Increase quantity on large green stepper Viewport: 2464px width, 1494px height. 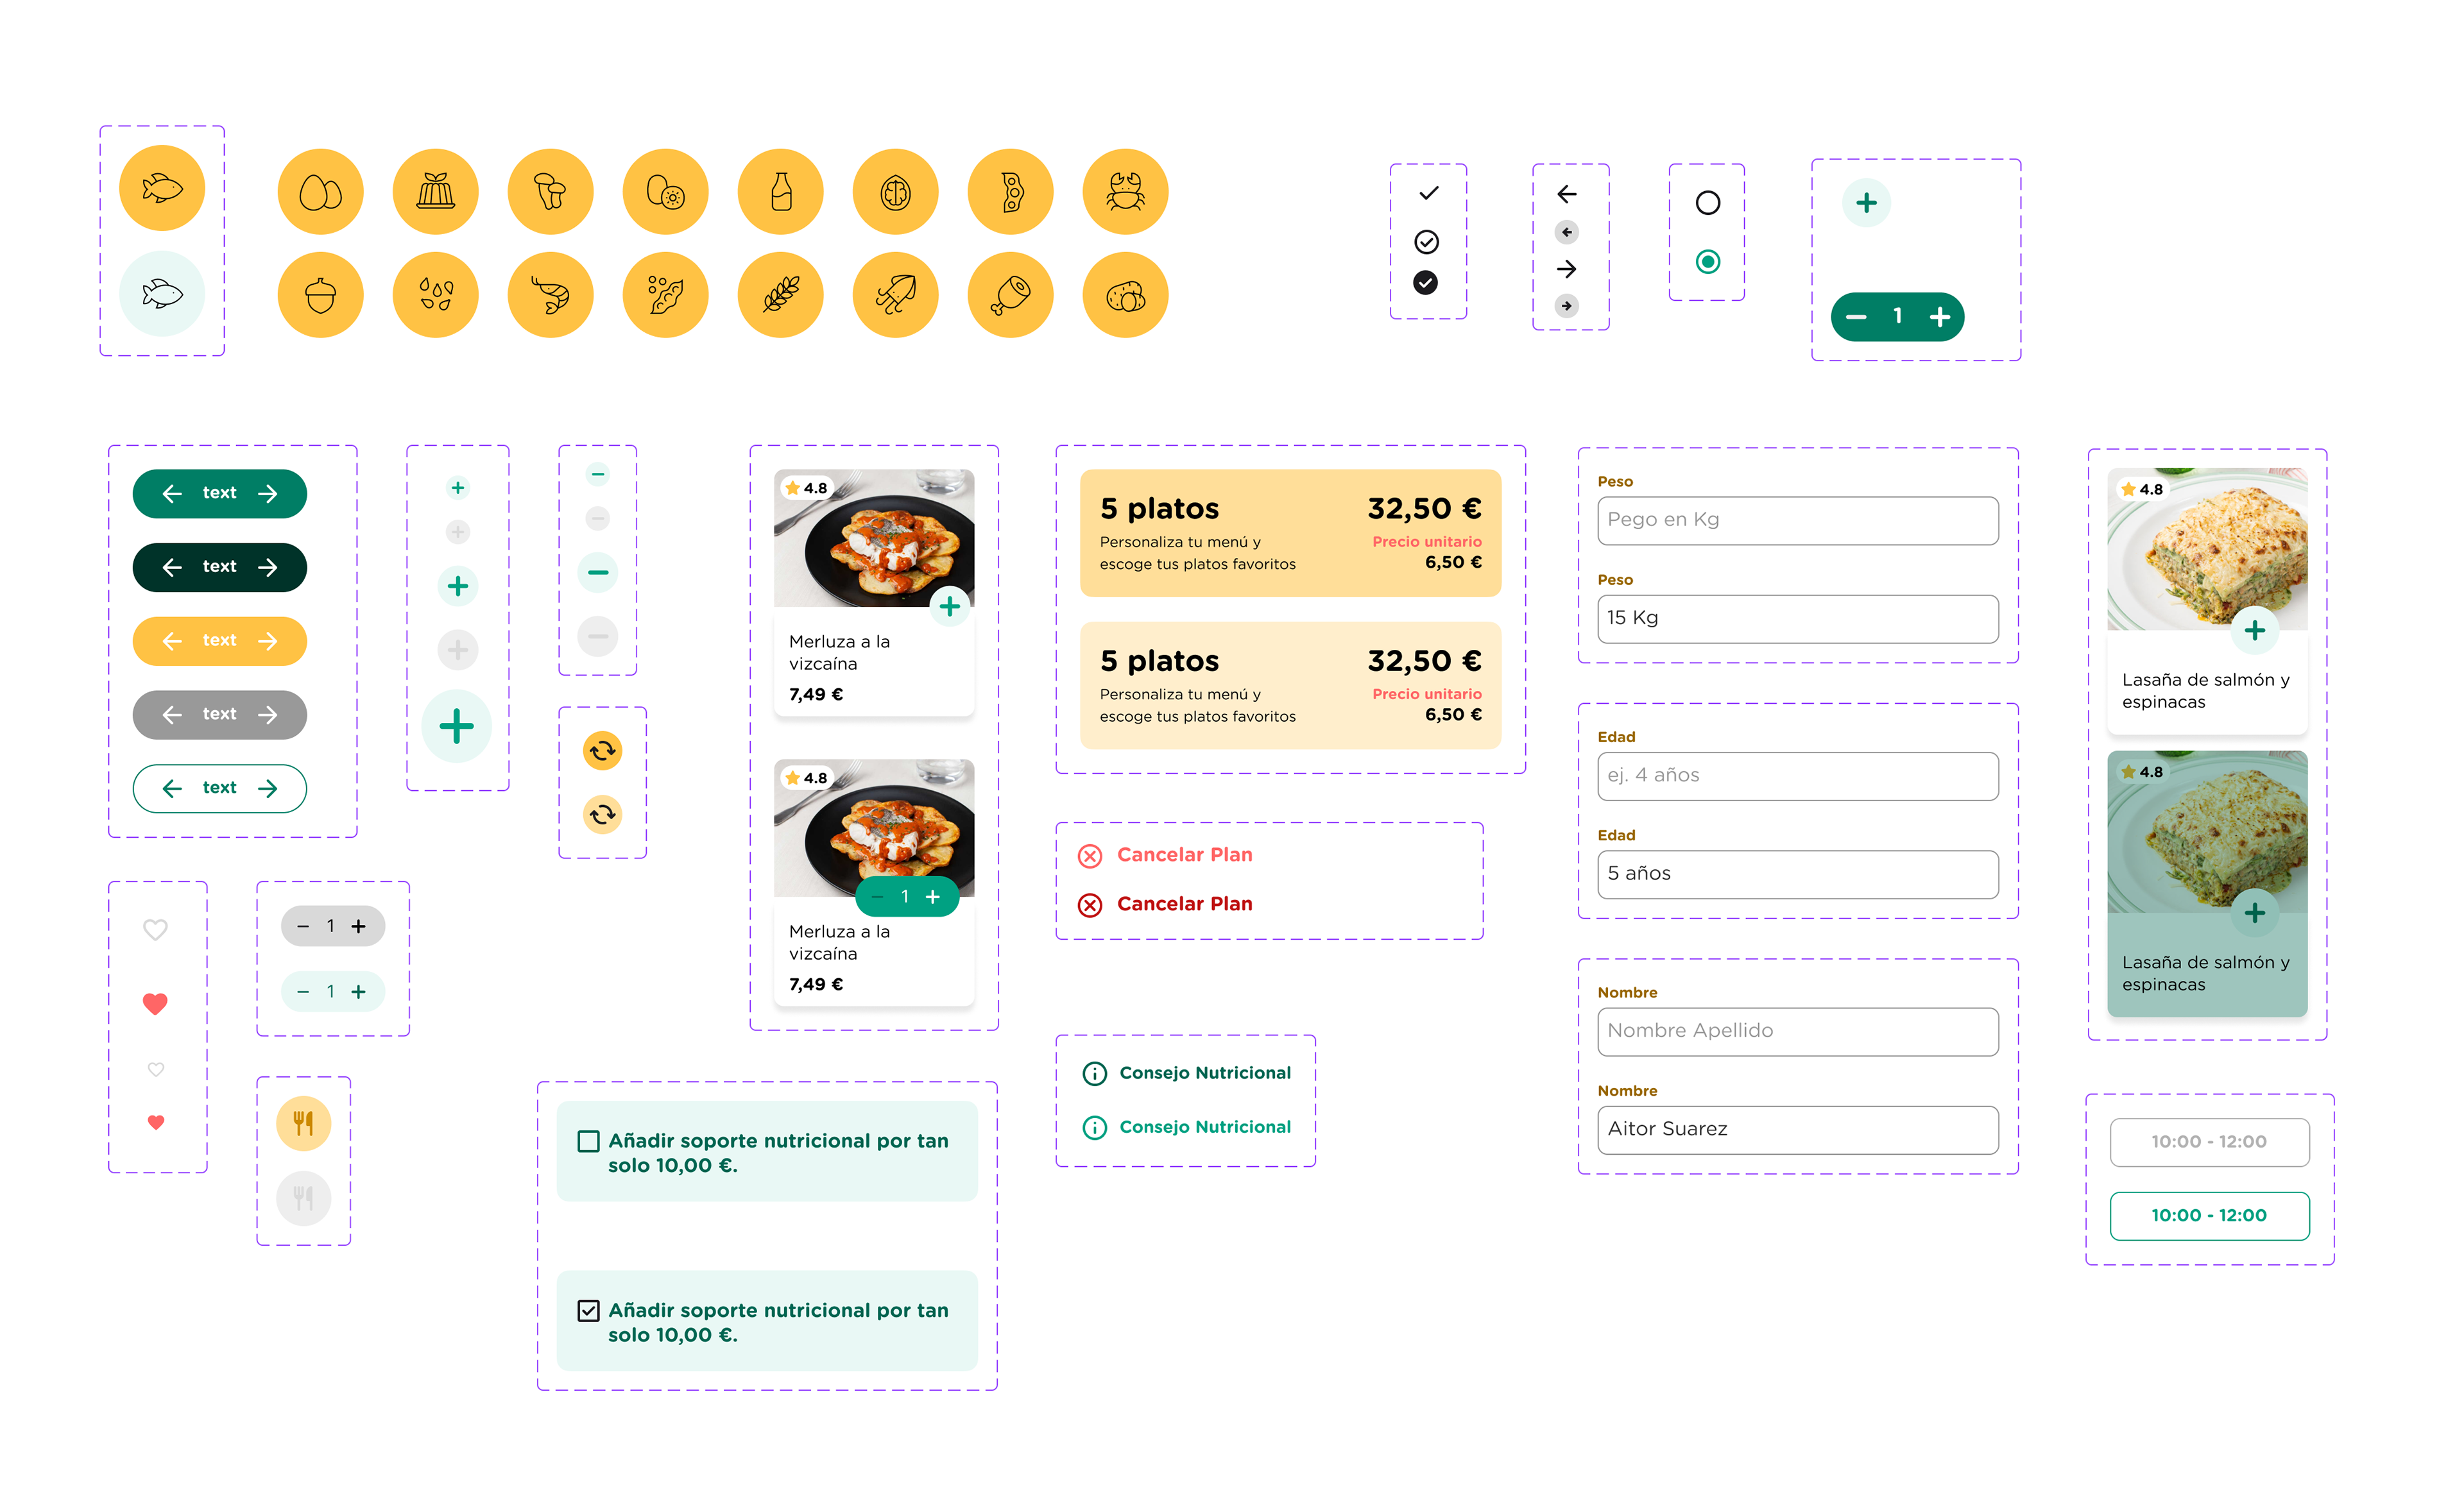[x=1939, y=317]
